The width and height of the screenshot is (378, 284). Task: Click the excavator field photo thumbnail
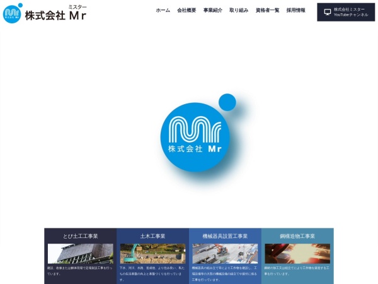pyautogui.click(x=153, y=254)
